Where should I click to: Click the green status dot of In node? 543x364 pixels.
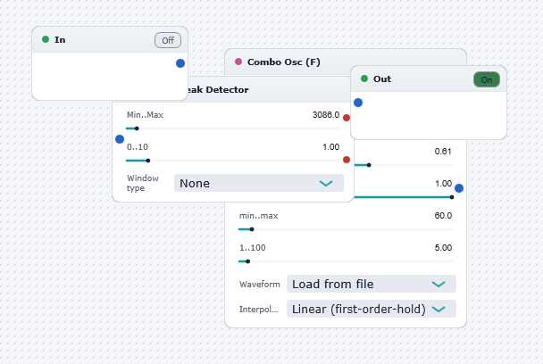point(46,39)
